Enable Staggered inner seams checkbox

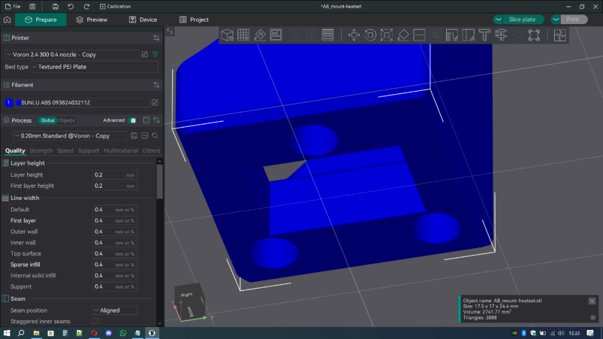click(x=95, y=321)
